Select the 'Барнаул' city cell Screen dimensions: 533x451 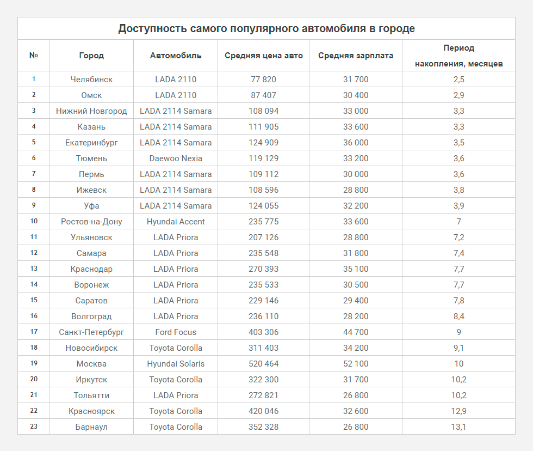coord(91,427)
